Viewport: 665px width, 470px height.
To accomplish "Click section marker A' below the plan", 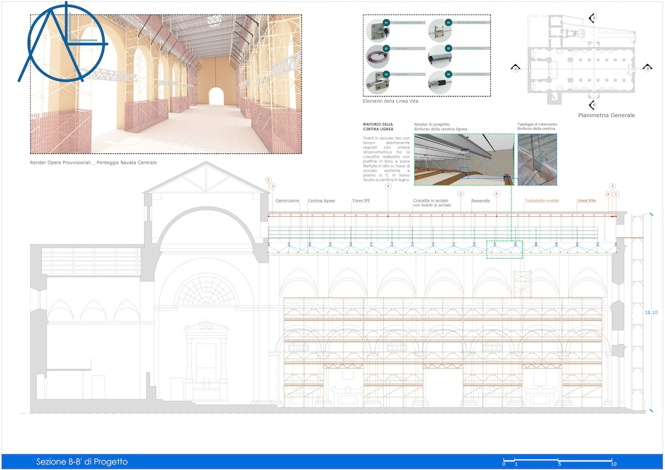I will point(594,104).
